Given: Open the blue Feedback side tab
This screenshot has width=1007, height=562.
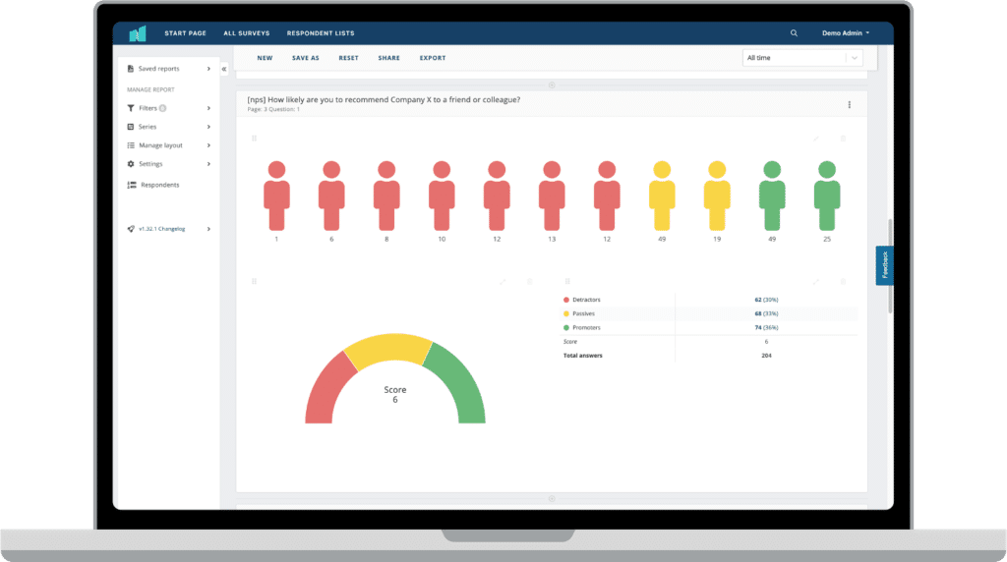Looking at the screenshot, I should pyautogui.click(x=884, y=265).
